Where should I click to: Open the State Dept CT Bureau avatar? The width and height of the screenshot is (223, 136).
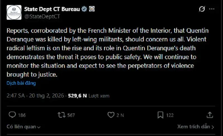coord(14,13)
